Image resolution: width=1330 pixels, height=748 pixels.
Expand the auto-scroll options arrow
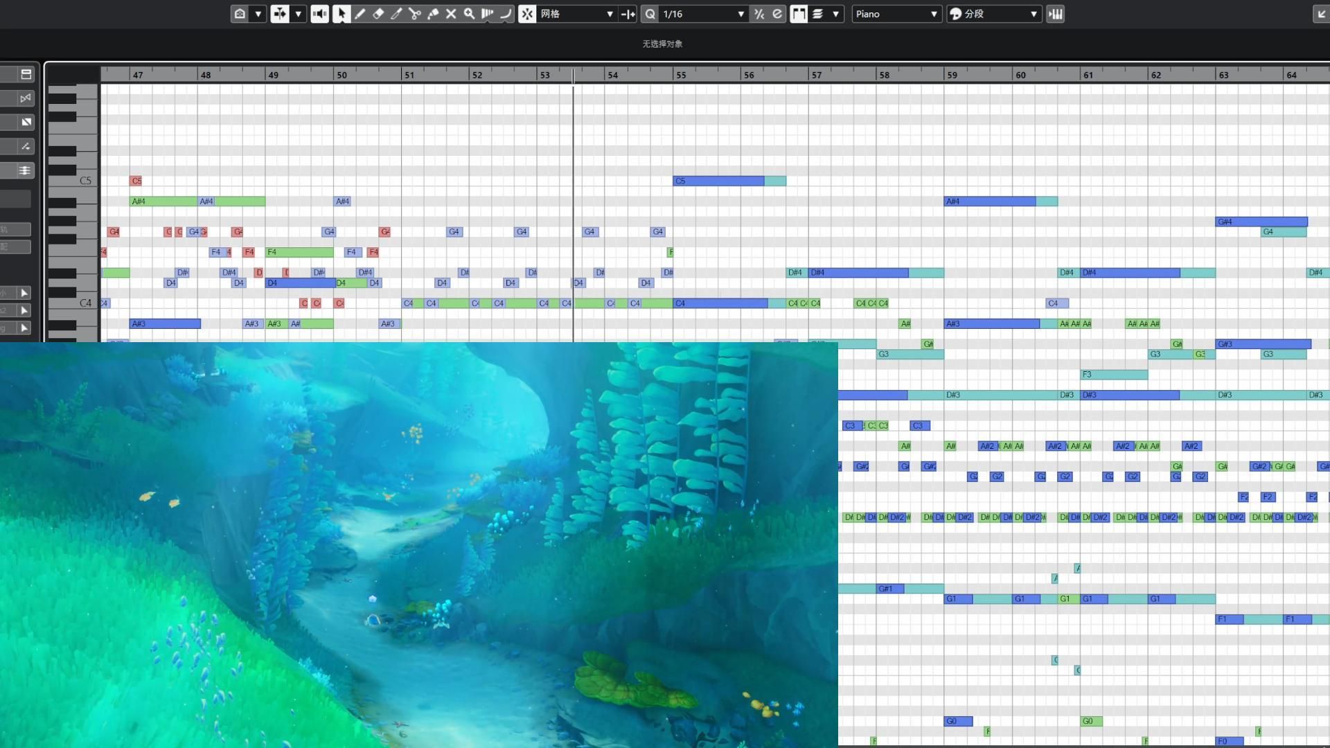(299, 14)
